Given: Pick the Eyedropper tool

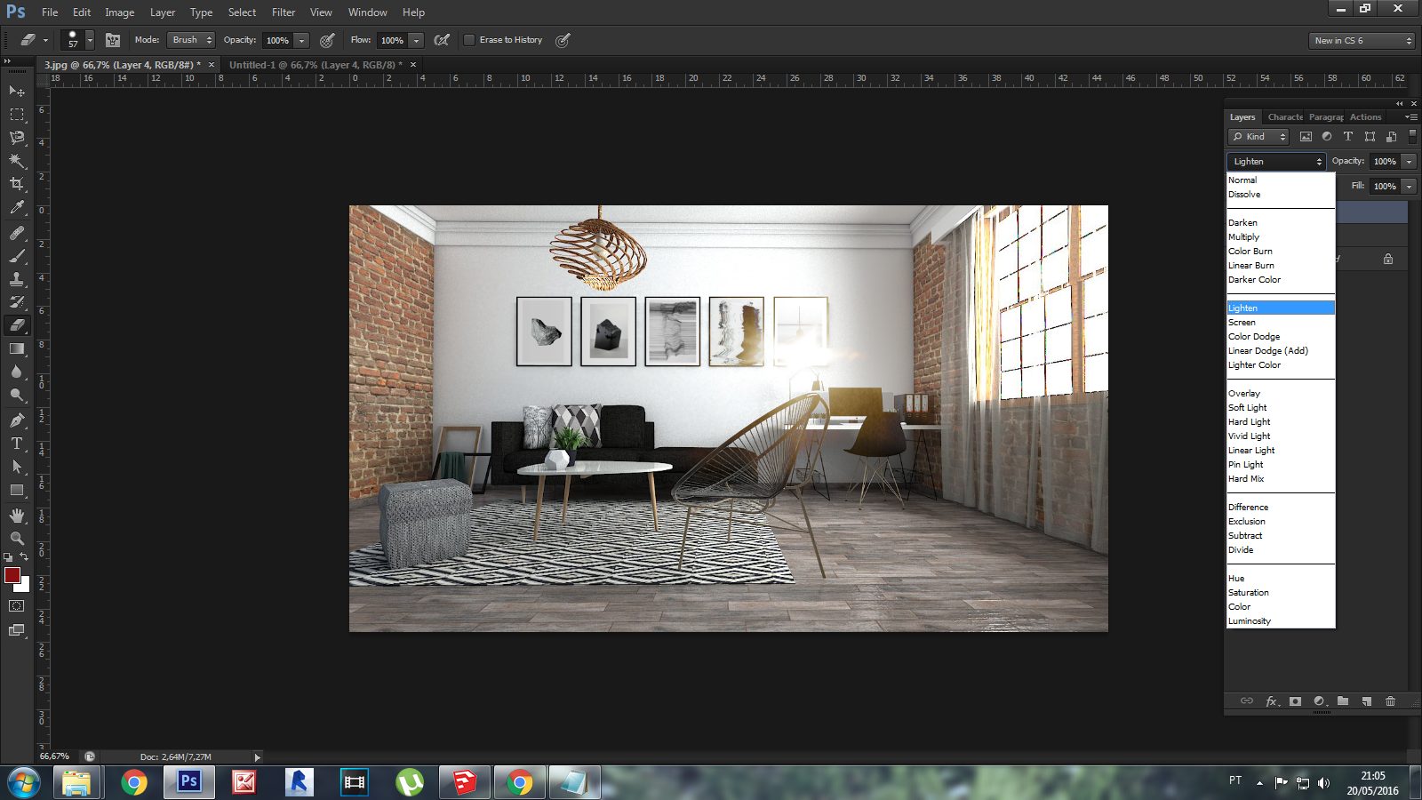Looking at the screenshot, I should [x=17, y=208].
